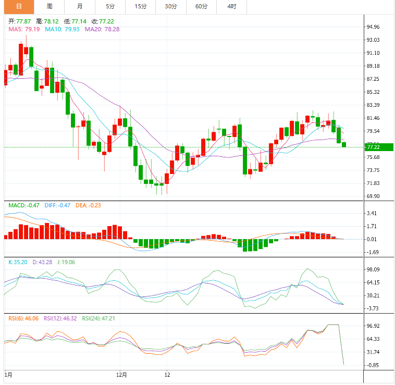Click the MA10: 79.93 legend label
The image size is (395, 385).
pyautogui.click(x=62, y=30)
